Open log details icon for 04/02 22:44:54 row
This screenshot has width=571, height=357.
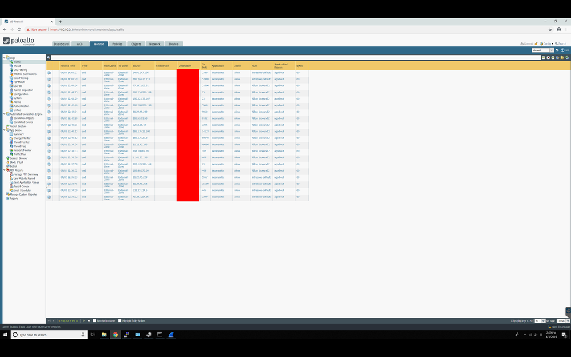click(49, 86)
